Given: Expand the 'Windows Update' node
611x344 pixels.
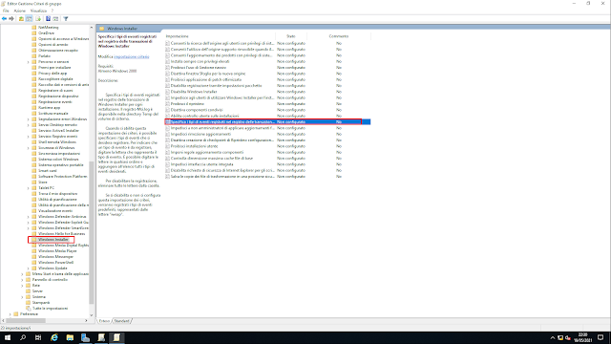Looking at the screenshot, I should (x=28, y=269).
